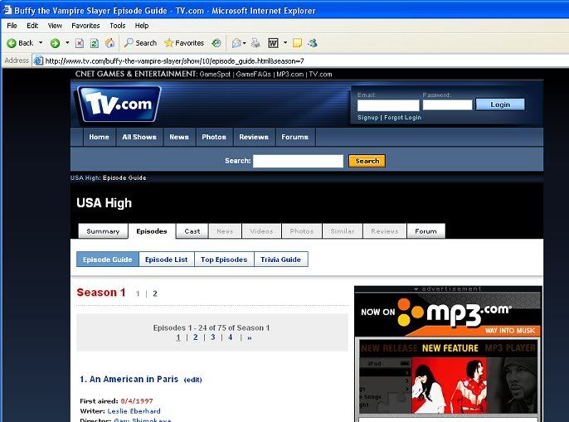Focus the Password input field
The image size is (569, 422).
(x=447, y=104)
